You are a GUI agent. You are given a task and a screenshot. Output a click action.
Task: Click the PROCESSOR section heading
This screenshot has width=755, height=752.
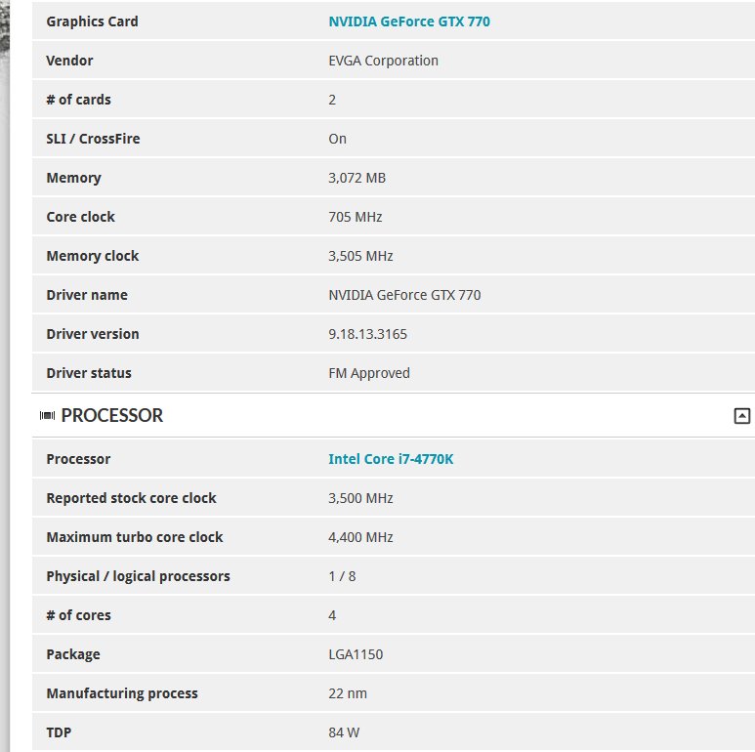111,415
